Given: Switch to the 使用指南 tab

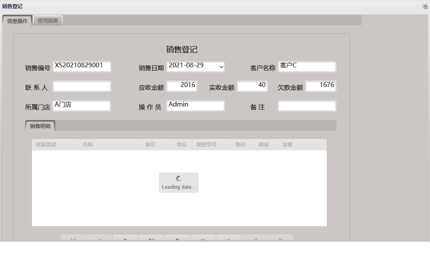Looking at the screenshot, I should 48,20.
